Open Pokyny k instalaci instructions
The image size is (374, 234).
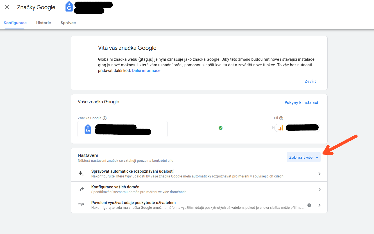(301, 102)
